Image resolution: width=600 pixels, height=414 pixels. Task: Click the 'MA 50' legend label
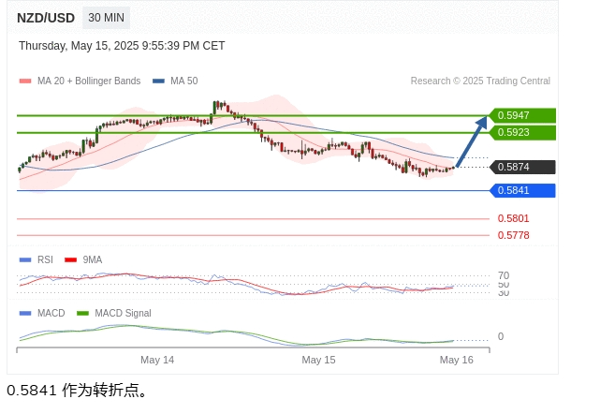tap(184, 81)
